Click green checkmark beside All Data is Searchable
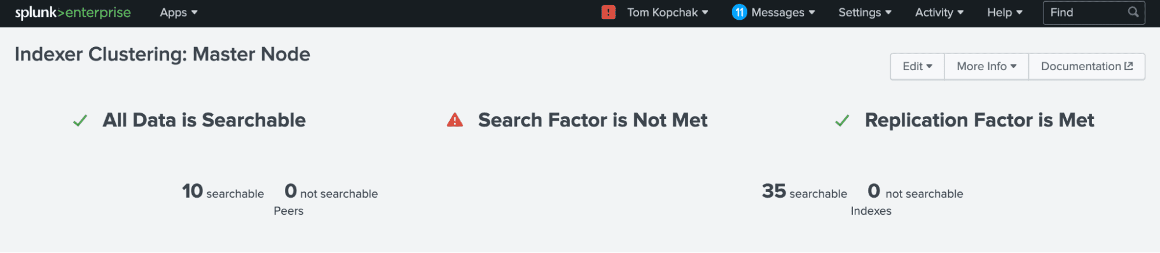This screenshot has height=253, width=1160. click(x=80, y=121)
